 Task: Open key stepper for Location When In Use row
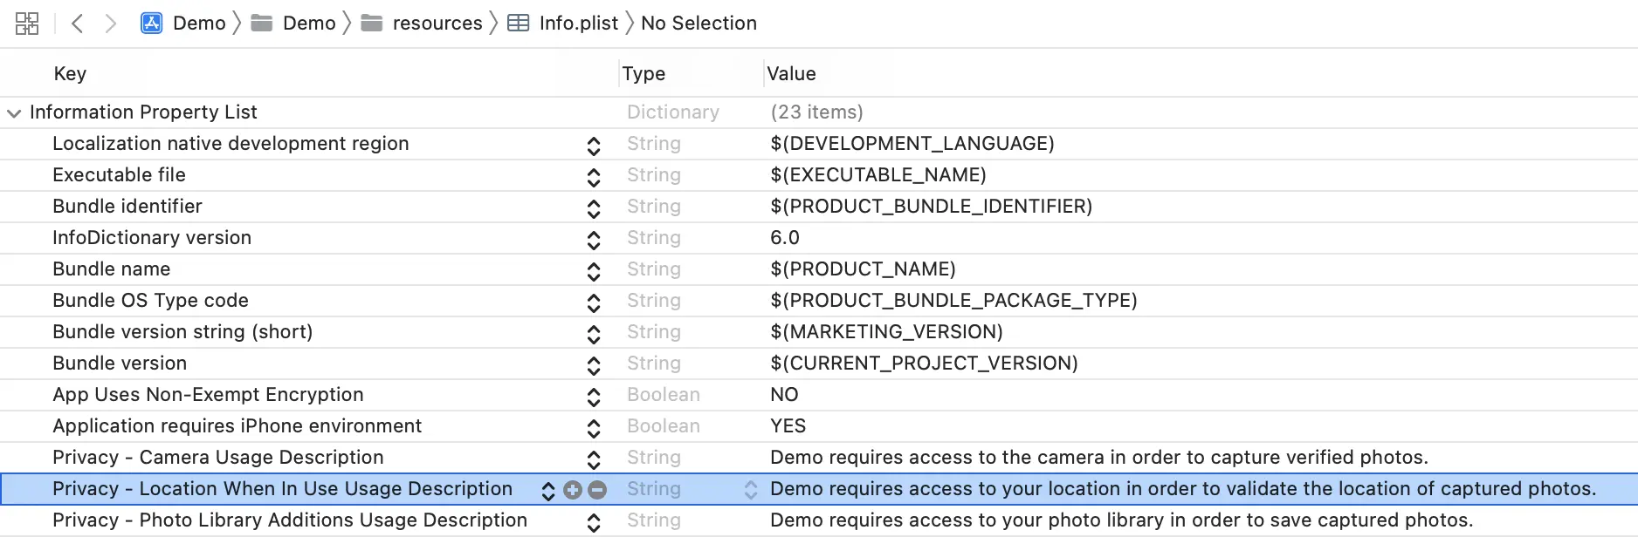point(548,491)
